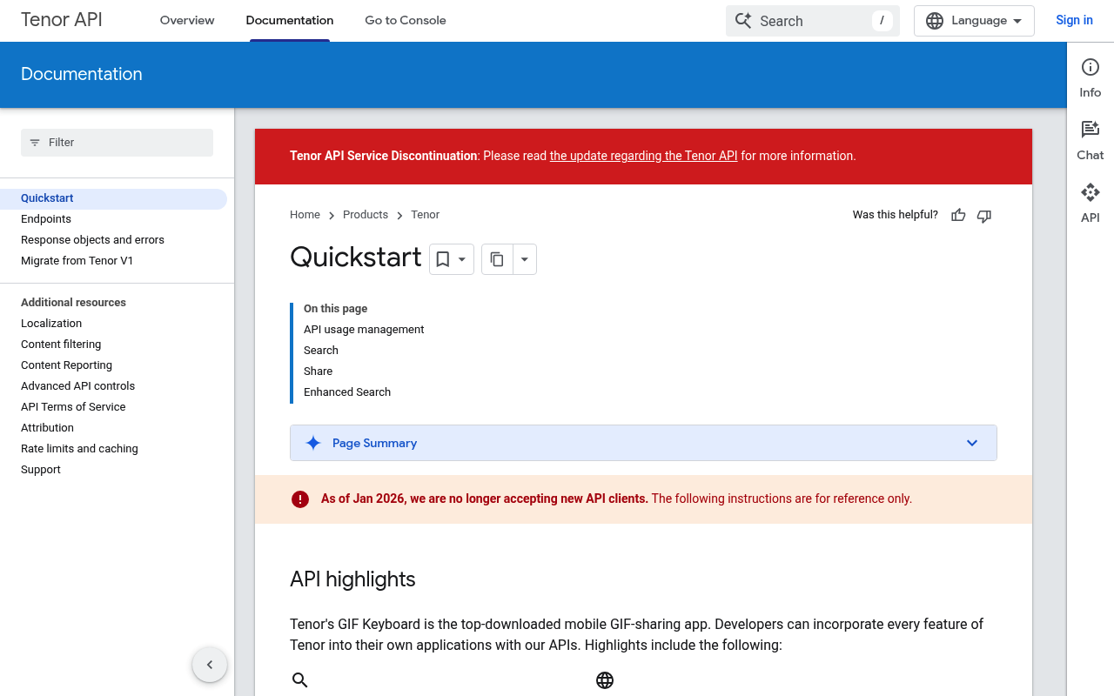Image resolution: width=1114 pixels, height=696 pixels.
Task: Click the globe icon in Language button
Action: point(935,21)
